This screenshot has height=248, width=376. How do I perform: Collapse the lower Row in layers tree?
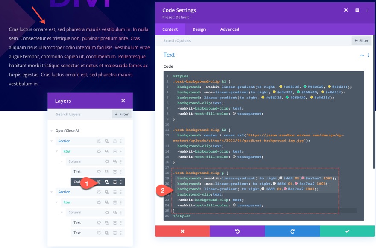point(56,202)
